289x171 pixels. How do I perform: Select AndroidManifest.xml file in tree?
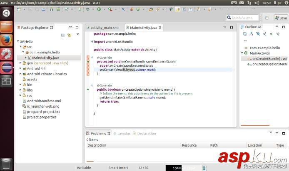[42, 101]
